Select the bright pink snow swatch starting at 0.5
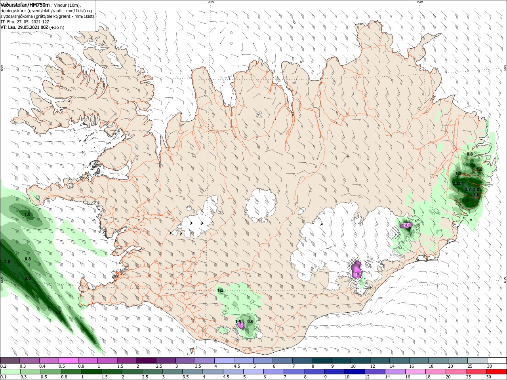 69,361
